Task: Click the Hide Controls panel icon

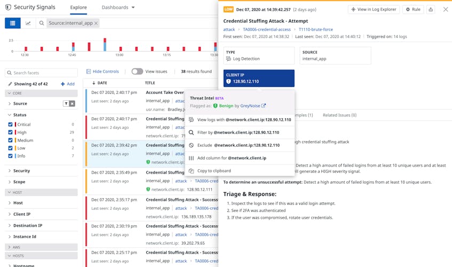Action: click(89, 72)
